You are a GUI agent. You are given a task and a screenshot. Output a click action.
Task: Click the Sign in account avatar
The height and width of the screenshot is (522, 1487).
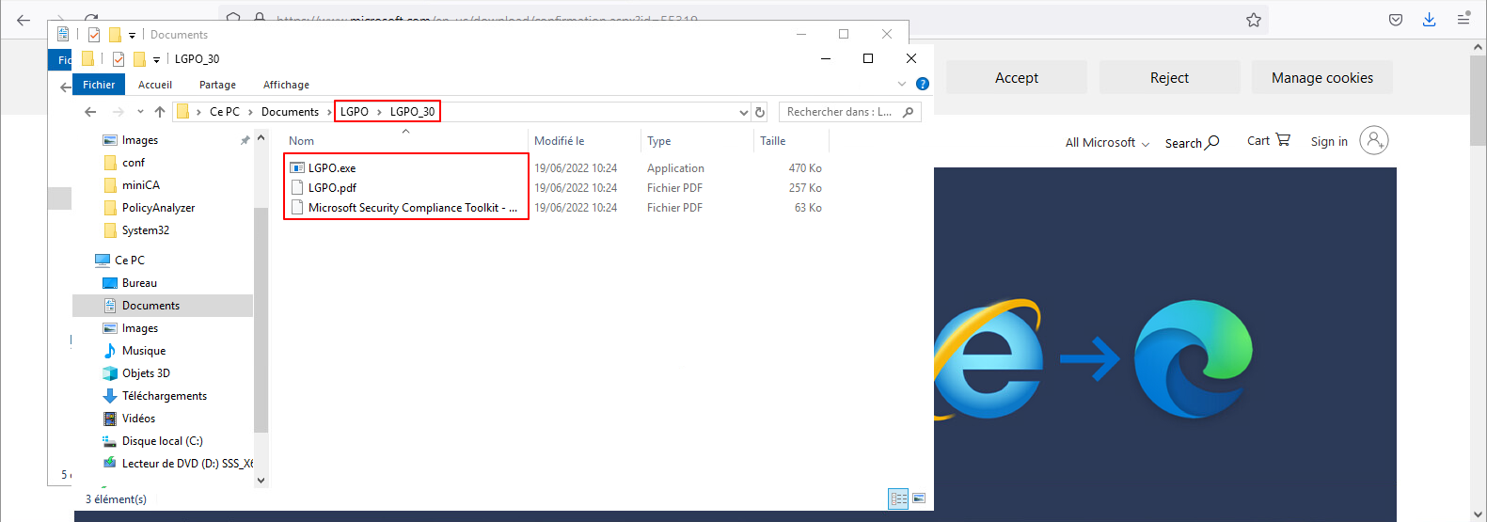[1373, 141]
